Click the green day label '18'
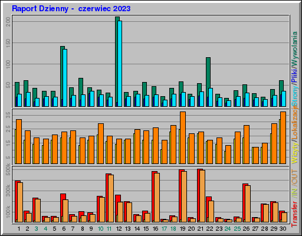The image size is (302, 236). point(173,228)
